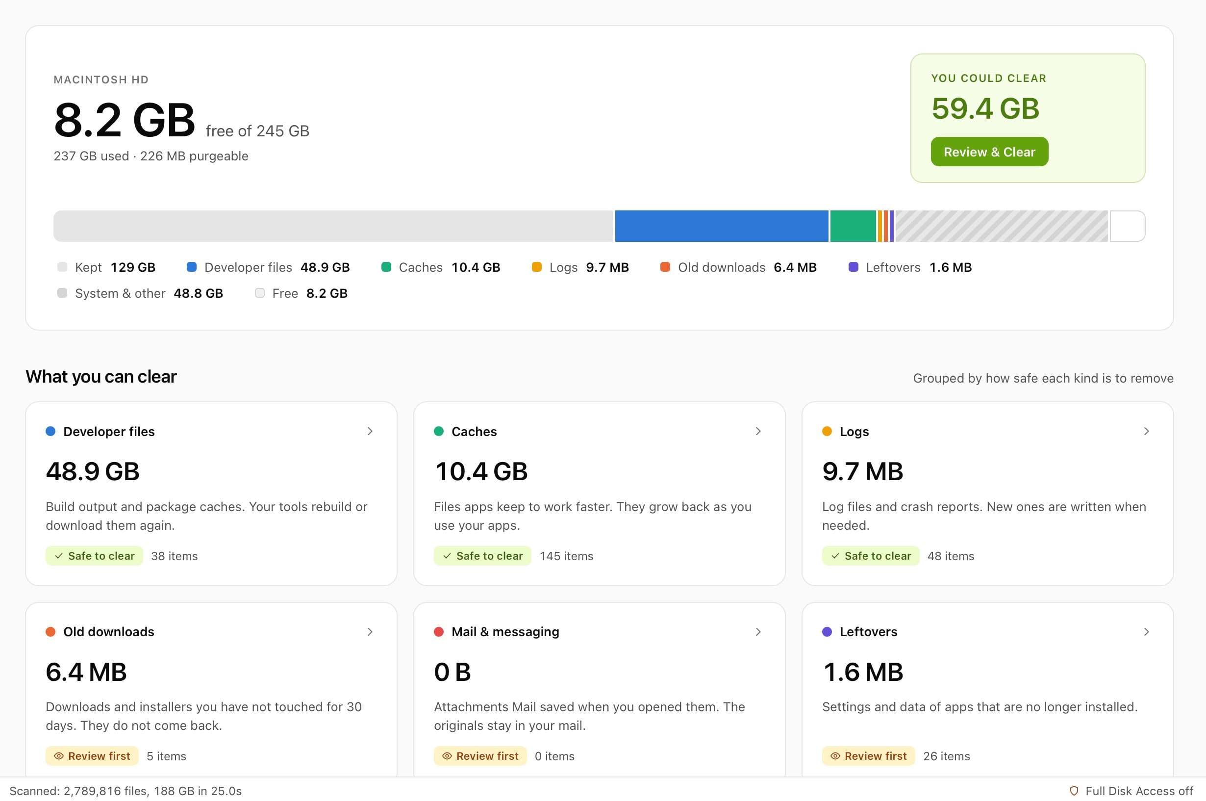Expand the Caches card chevron
The width and height of the screenshot is (1206, 801).
758,431
